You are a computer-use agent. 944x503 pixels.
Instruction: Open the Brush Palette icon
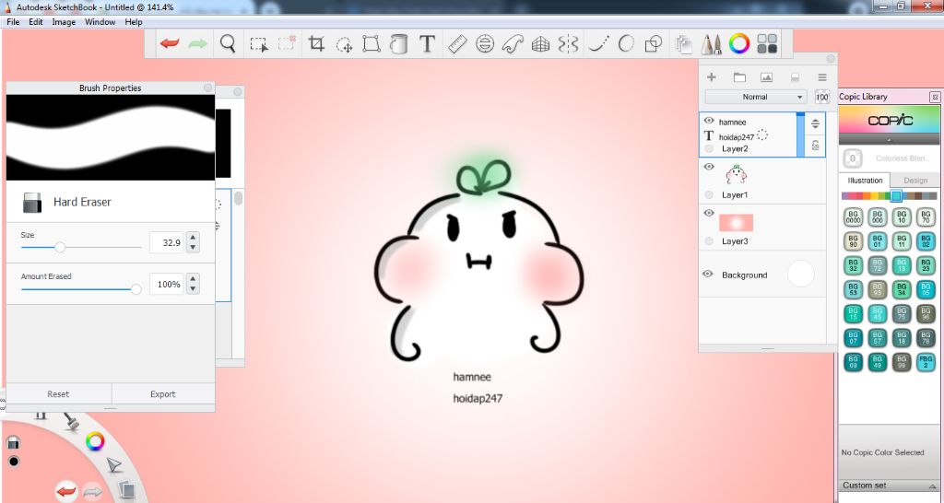coord(711,44)
